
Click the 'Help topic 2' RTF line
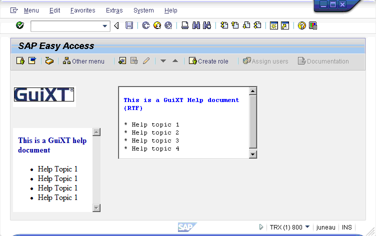click(152, 132)
